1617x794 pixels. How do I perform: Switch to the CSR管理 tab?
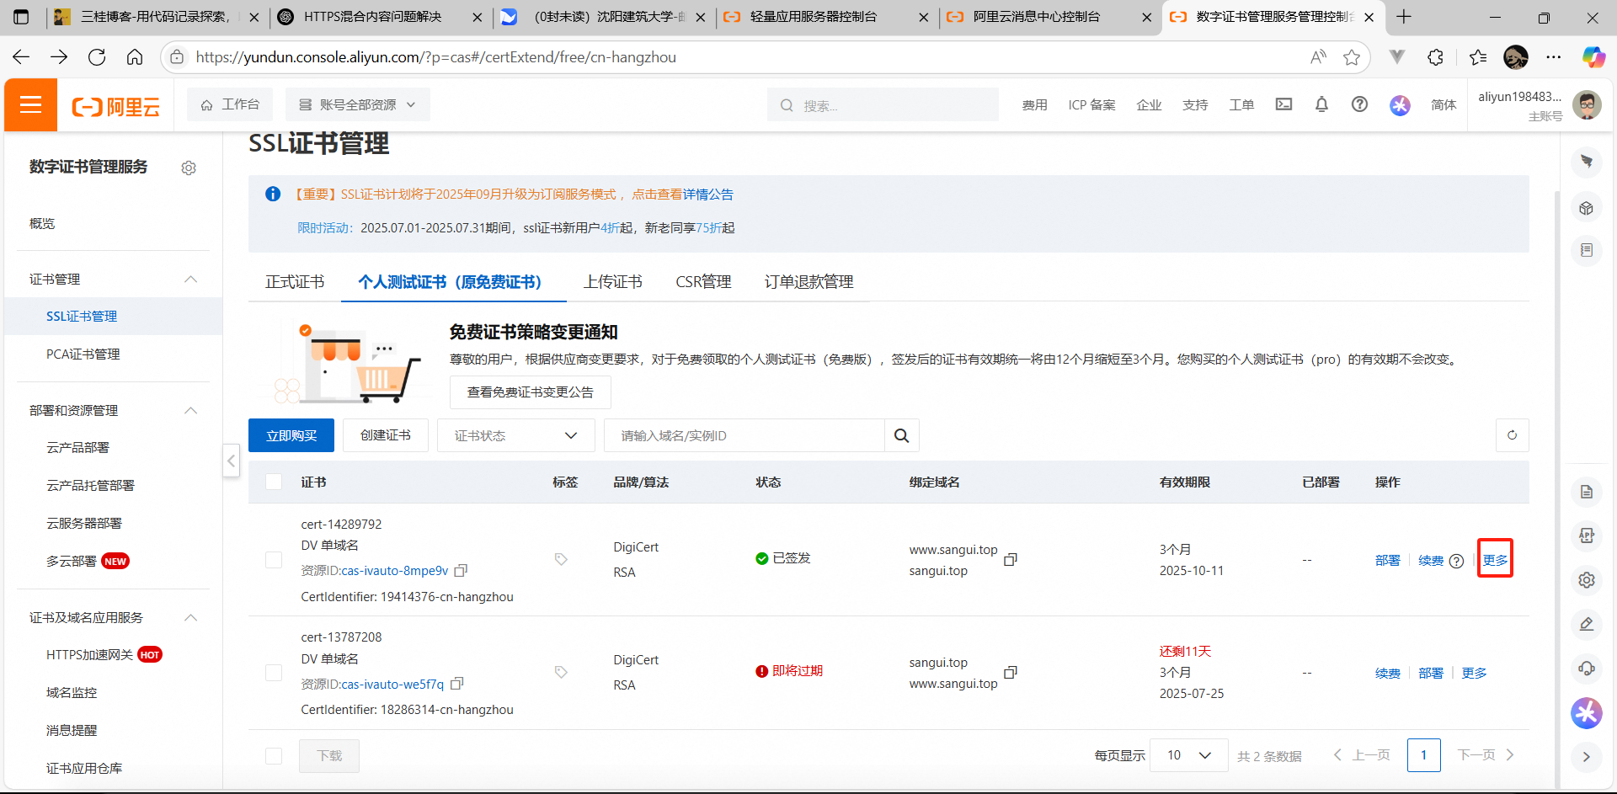(703, 282)
